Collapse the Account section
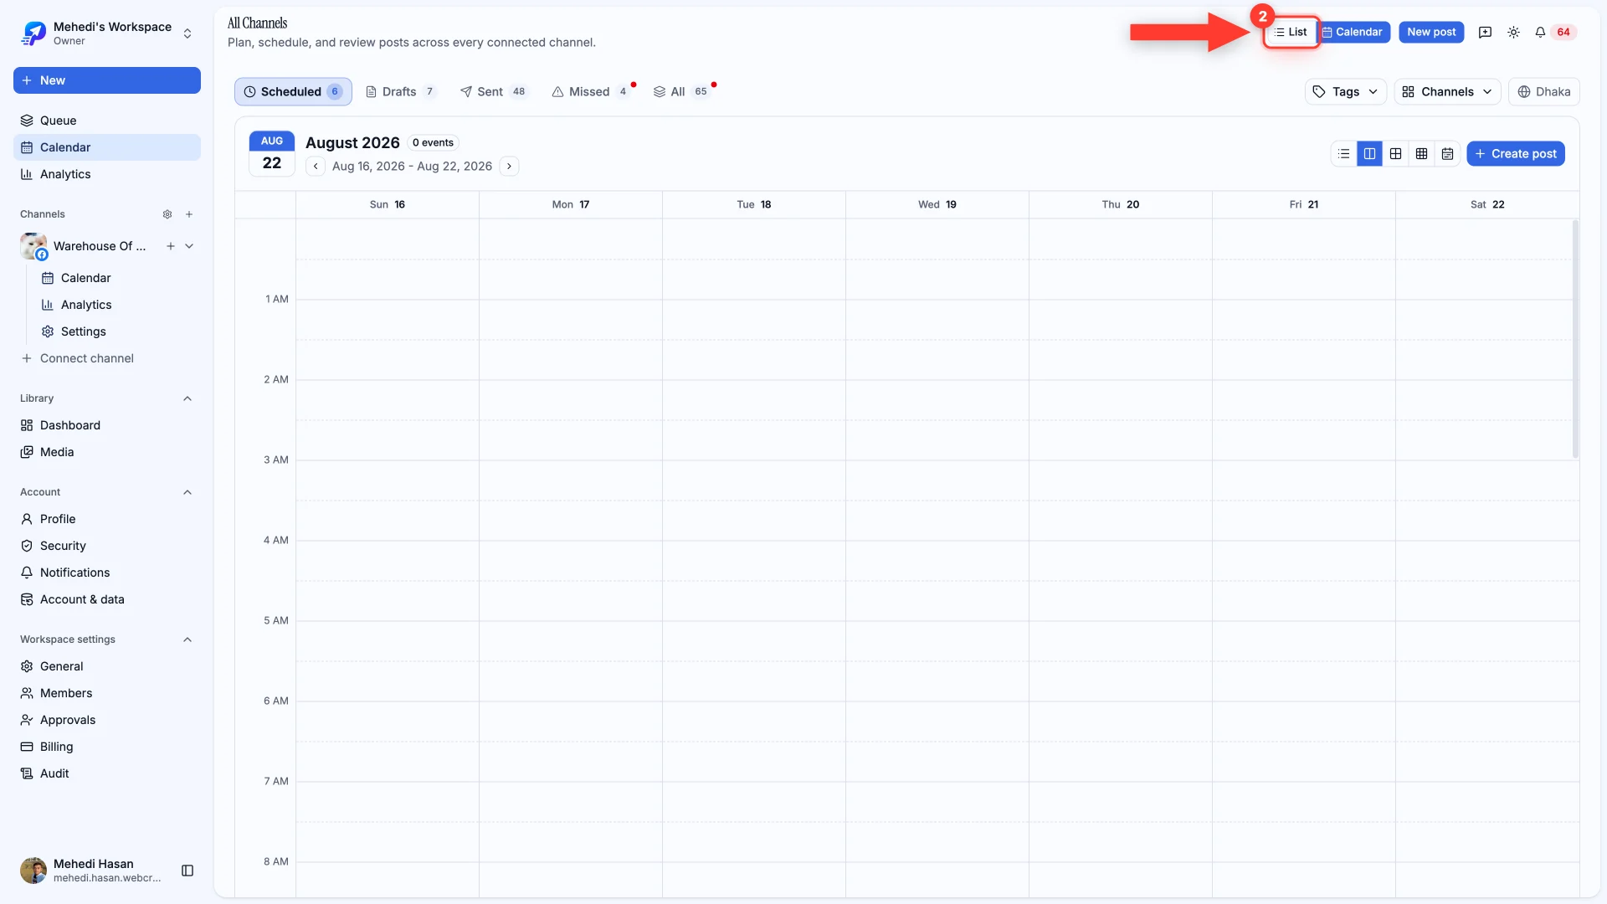This screenshot has width=1607, height=904. pos(187,492)
